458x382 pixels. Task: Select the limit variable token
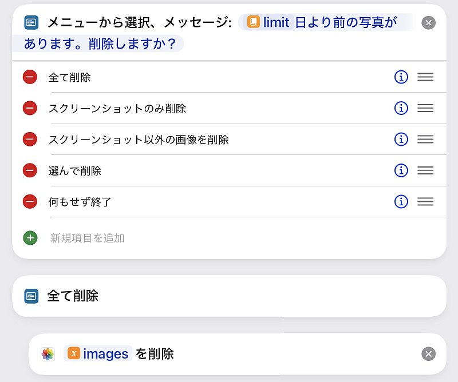coord(269,22)
